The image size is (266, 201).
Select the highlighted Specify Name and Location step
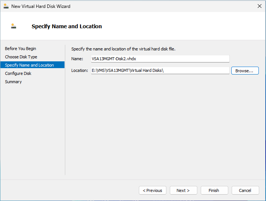tap(29, 65)
